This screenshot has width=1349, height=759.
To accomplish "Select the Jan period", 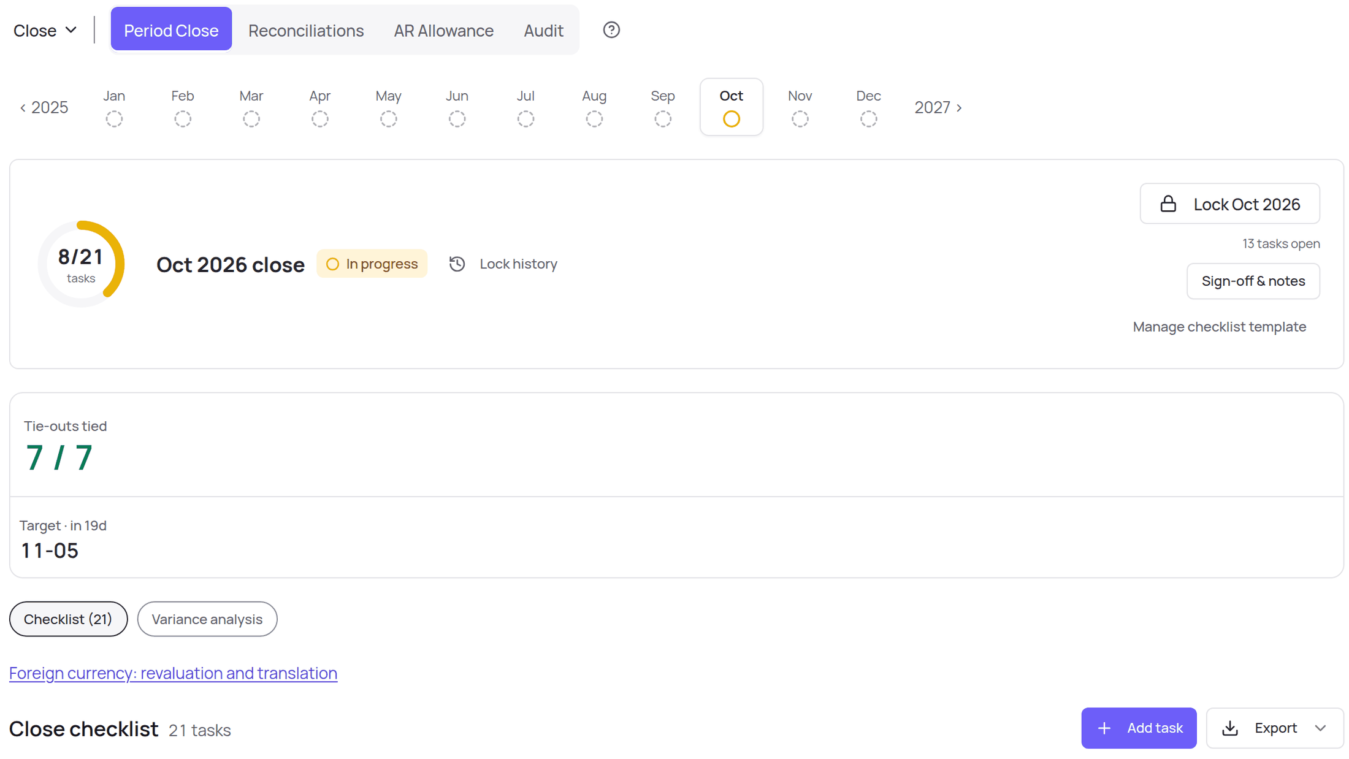I will pos(114,107).
